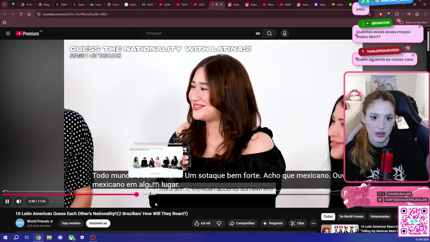Viewport: 430px width, 242px height.
Task: Dislike the video with thumbs-down
Action: (x=219, y=223)
